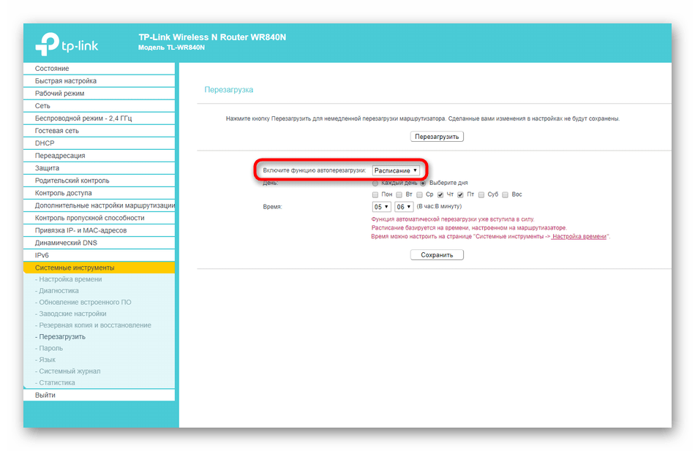
Task: Click the Перезагрузить reboot button
Action: tap(437, 137)
